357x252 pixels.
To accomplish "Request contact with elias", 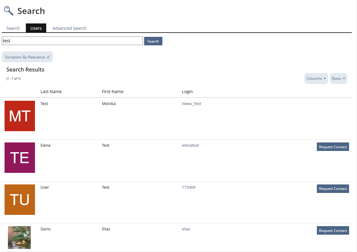I will [333, 230].
